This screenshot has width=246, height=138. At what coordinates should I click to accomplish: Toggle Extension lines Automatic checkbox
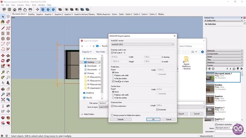(157, 110)
